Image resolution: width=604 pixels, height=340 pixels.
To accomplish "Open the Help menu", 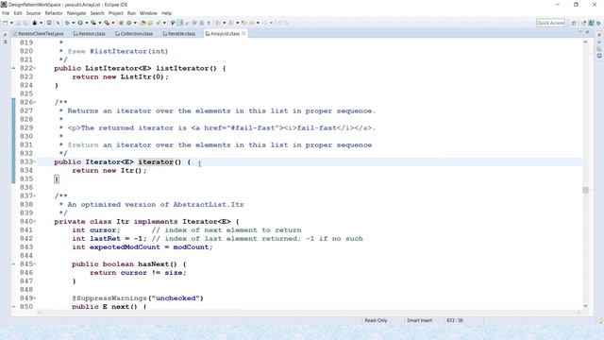I will (x=166, y=13).
